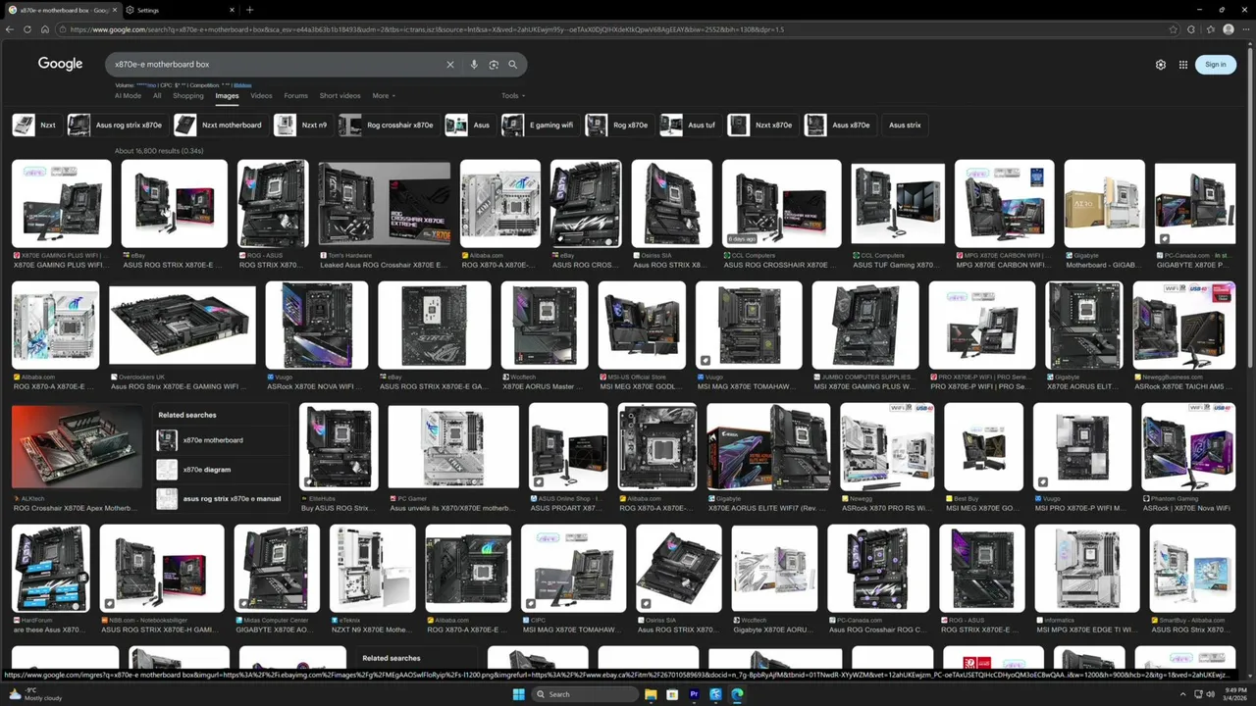Image resolution: width=1256 pixels, height=706 pixels.
Task: Click the Google logo
Action: click(x=60, y=64)
